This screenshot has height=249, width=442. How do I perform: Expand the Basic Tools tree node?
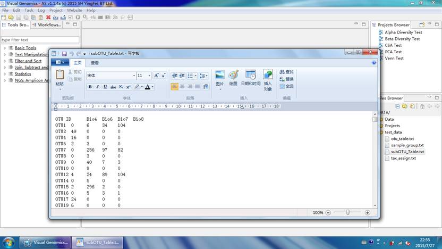(x=5, y=48)
